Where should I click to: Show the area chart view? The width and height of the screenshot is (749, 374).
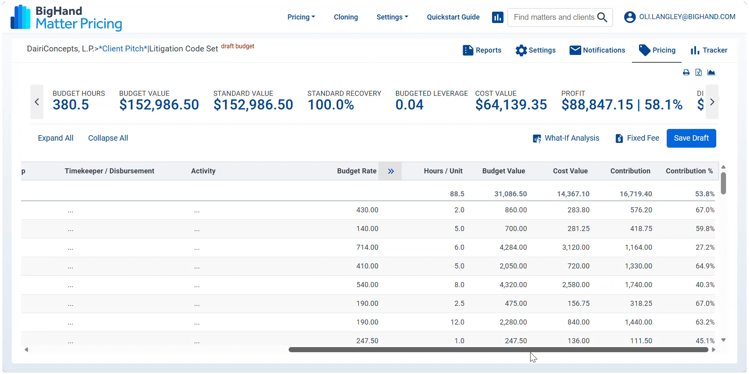coord(712,72)
